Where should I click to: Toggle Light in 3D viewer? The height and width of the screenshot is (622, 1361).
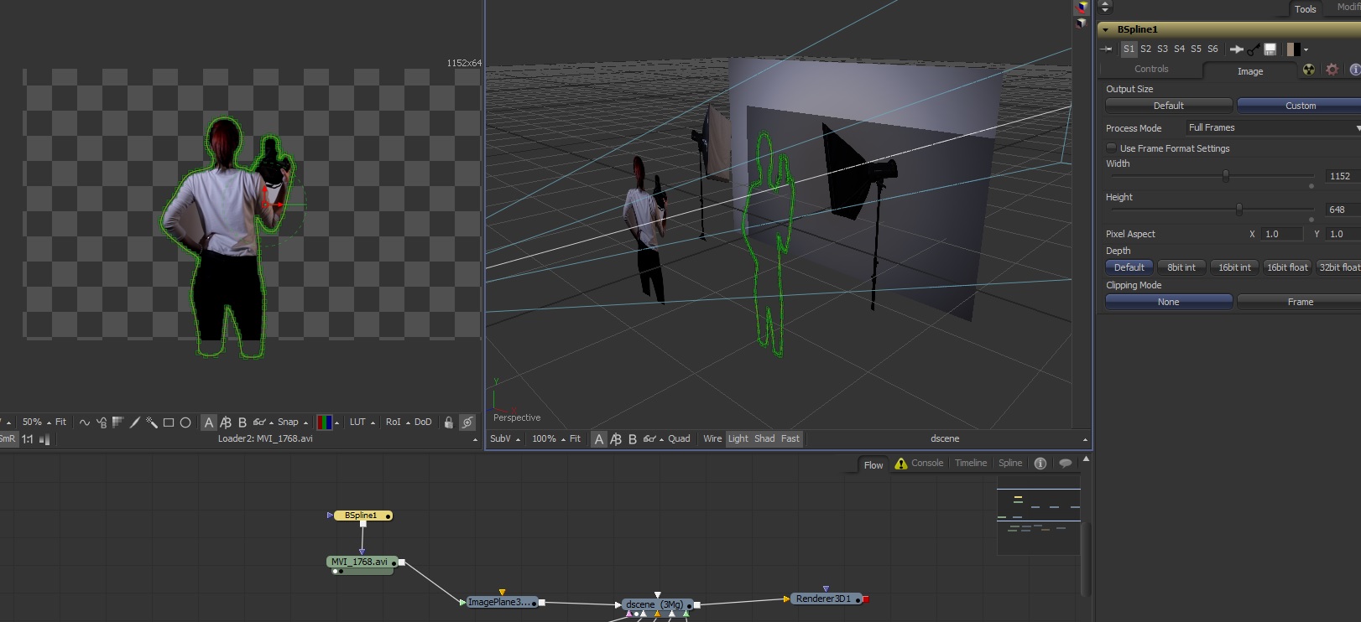pyautogui.click(x=738, y=439)
